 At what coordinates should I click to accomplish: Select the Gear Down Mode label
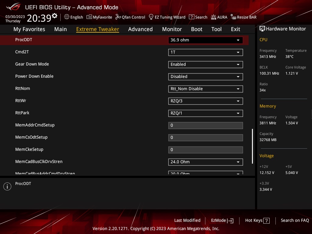[x=32, y=64]
